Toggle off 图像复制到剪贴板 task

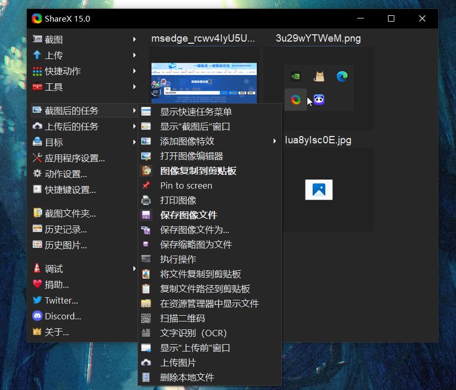click(210, 171)
